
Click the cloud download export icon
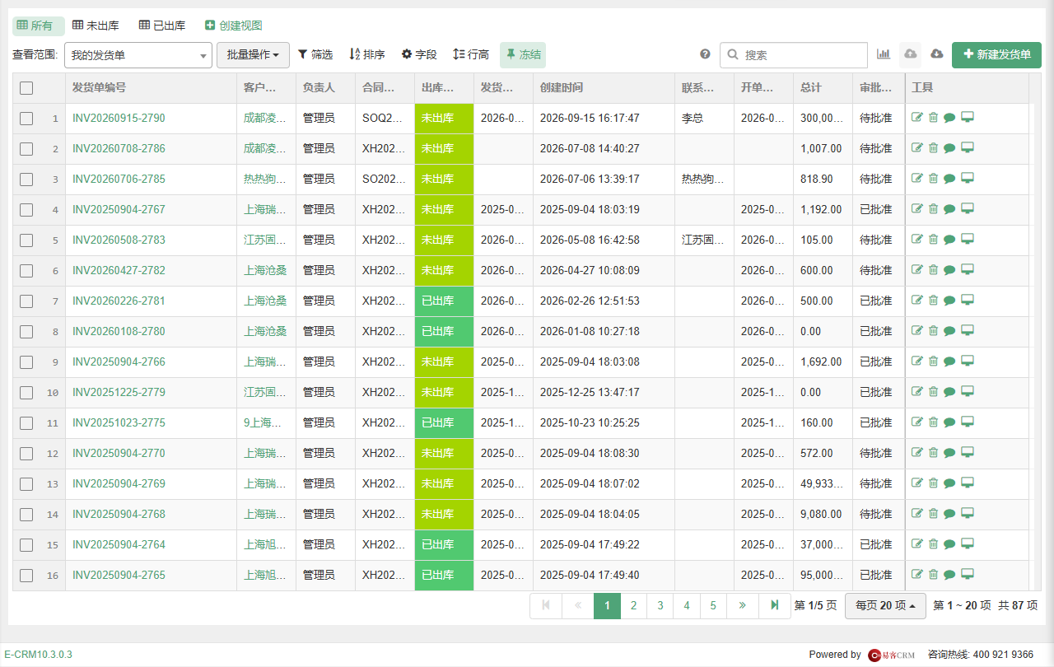click(x=936, y=54)
